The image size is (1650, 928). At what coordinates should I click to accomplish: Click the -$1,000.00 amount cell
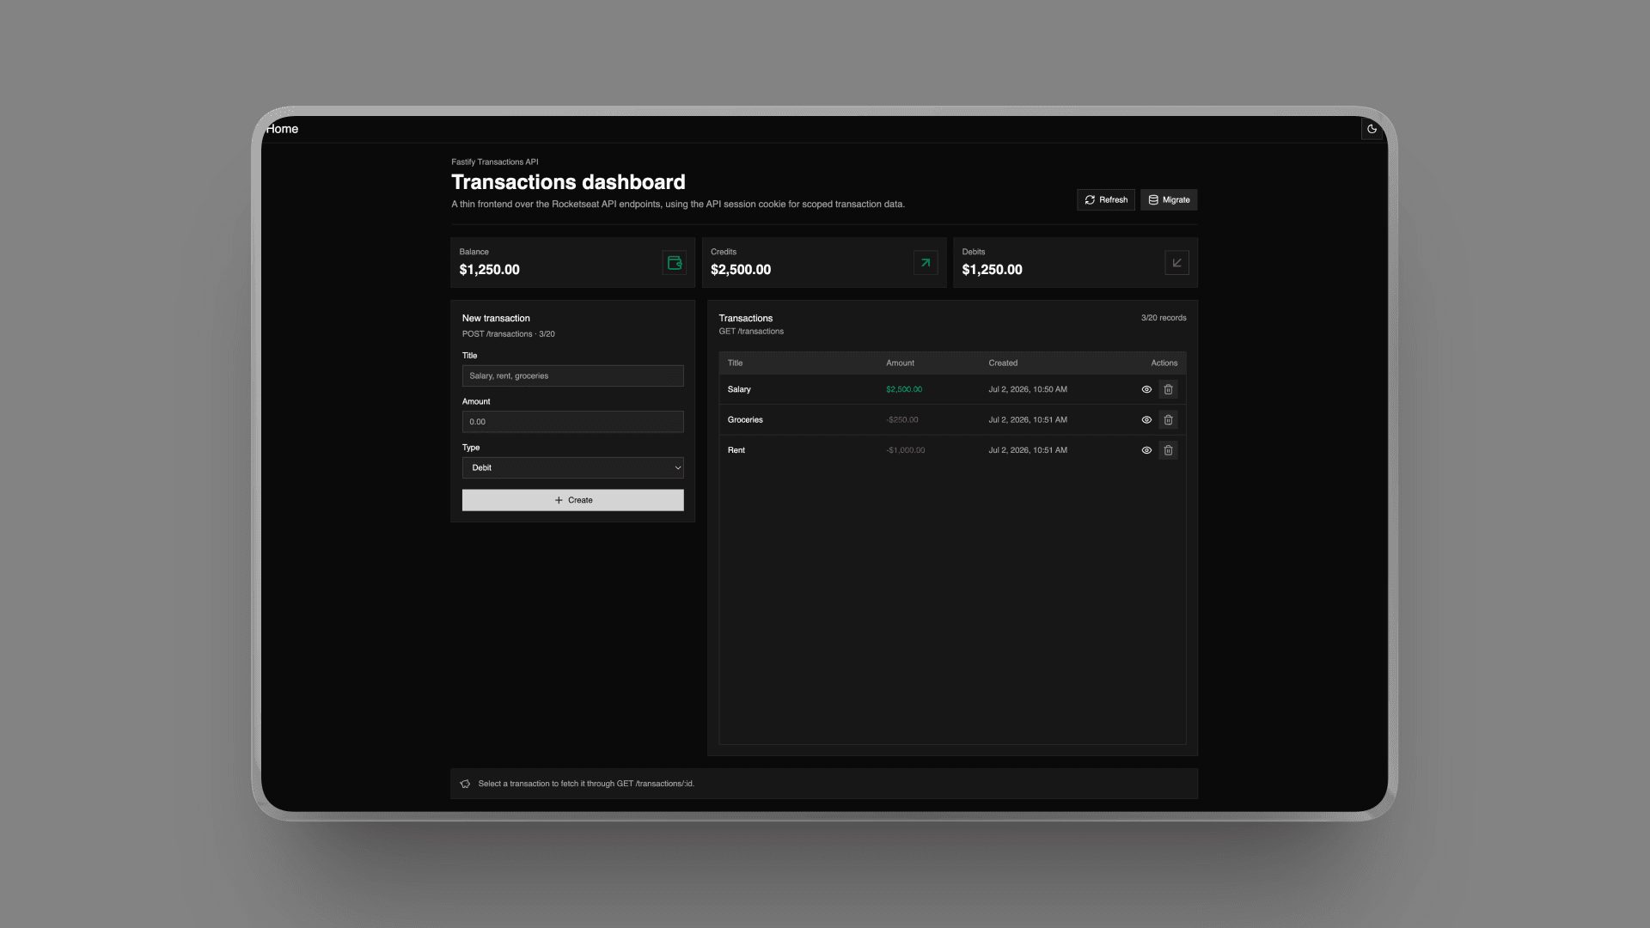(906, 450)
